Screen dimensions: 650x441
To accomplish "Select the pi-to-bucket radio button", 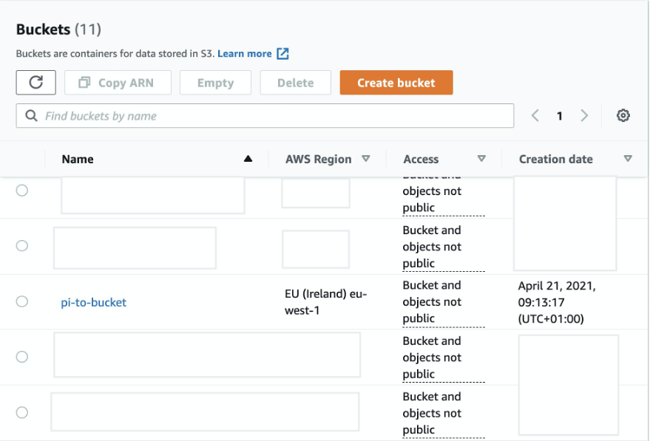I will point(22,301).
